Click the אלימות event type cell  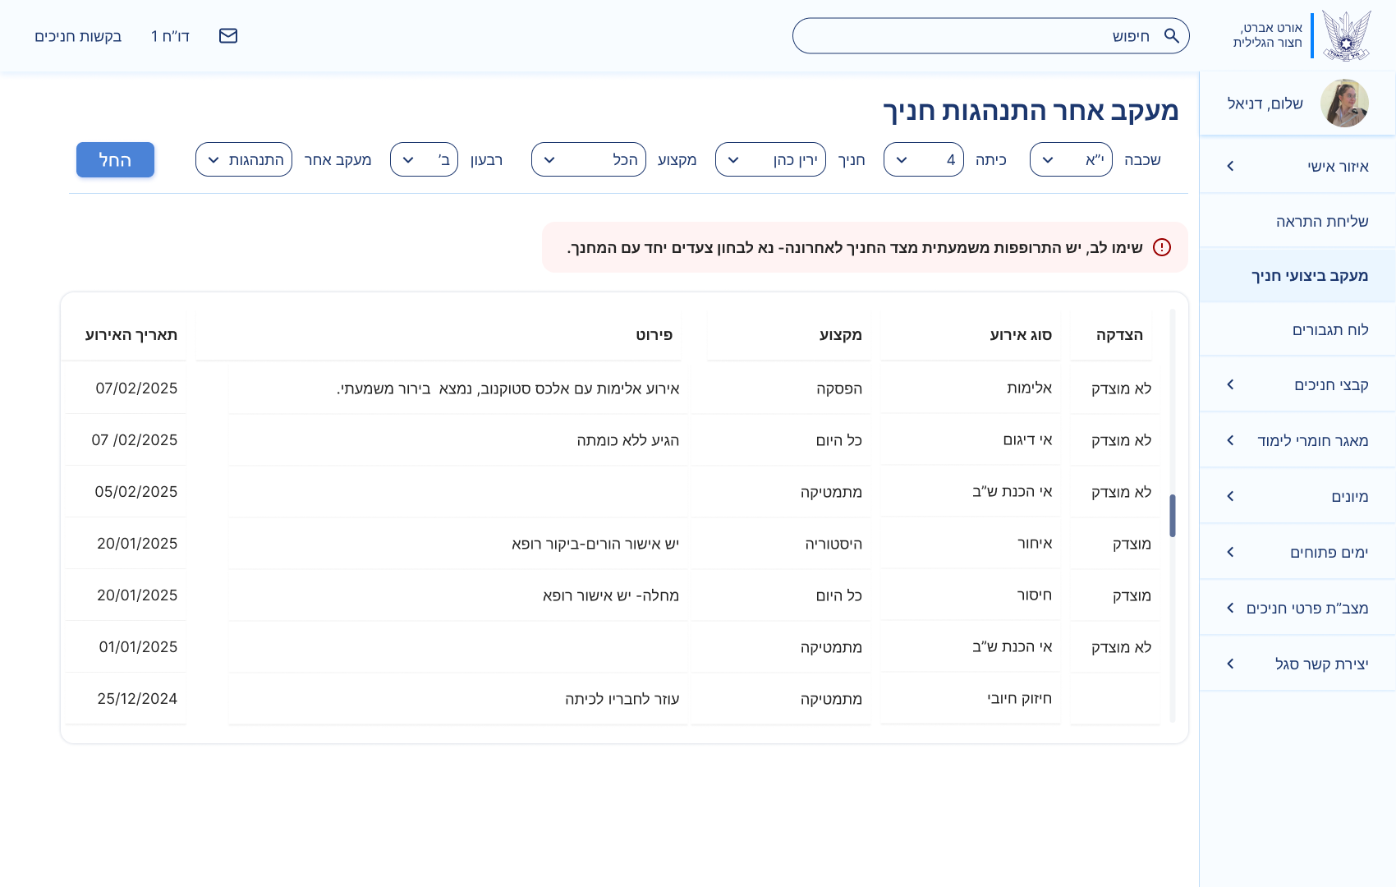[x=971, y=388]
